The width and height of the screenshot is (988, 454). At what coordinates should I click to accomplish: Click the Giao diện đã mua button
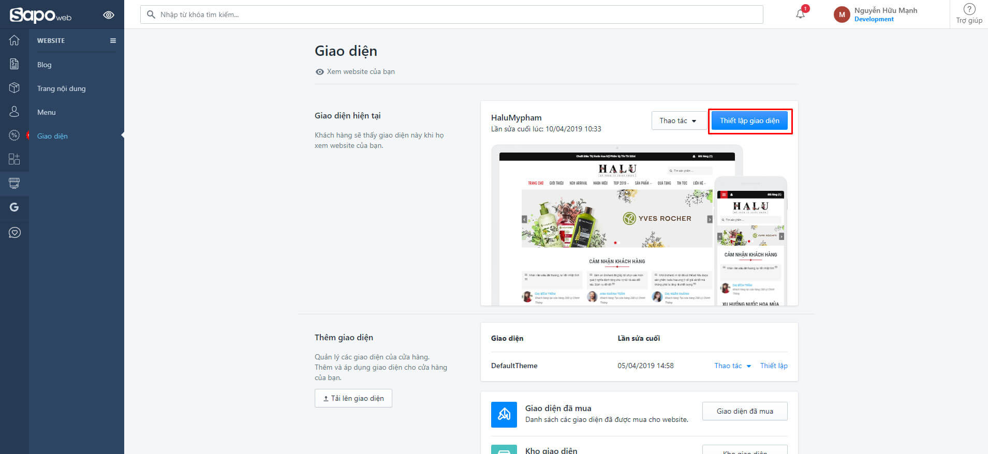pyautogui.click(x=745, y=411)
